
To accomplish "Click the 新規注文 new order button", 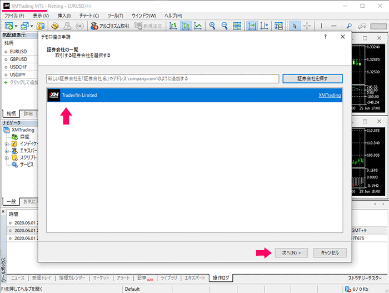I will click(x=148, y=26).
